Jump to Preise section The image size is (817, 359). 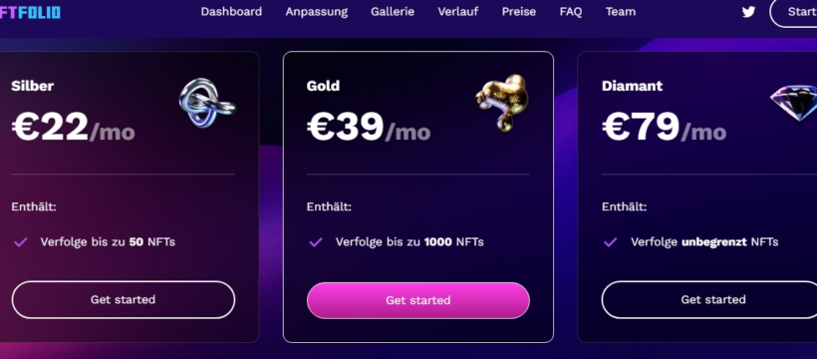(519, 12)
